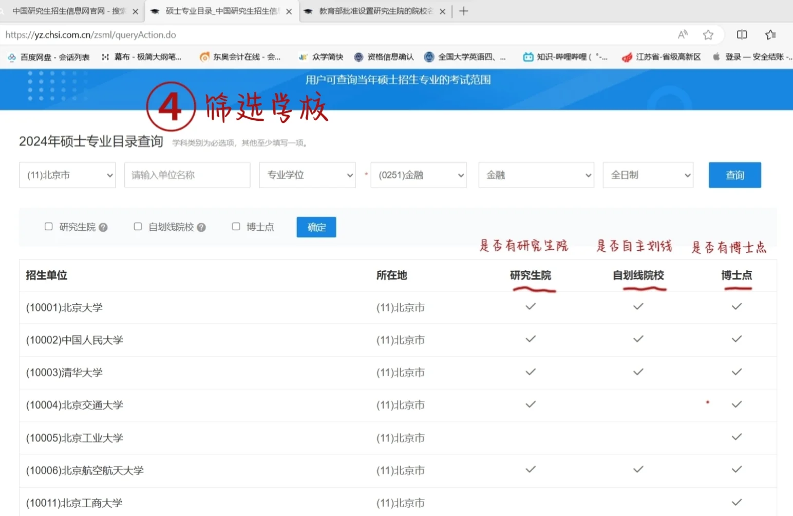Open the 百度网盘 bookmark
Image resolution: width=793 pixels, height=516 pixels.
pos(49,57)
